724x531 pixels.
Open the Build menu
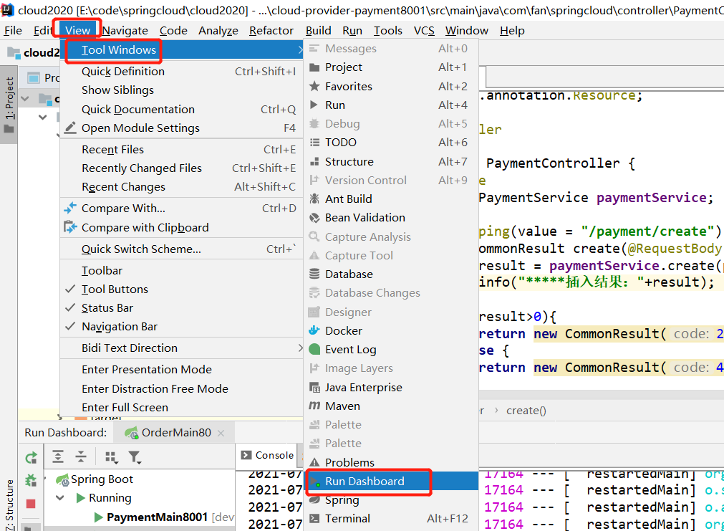click(x=319, y=31)
